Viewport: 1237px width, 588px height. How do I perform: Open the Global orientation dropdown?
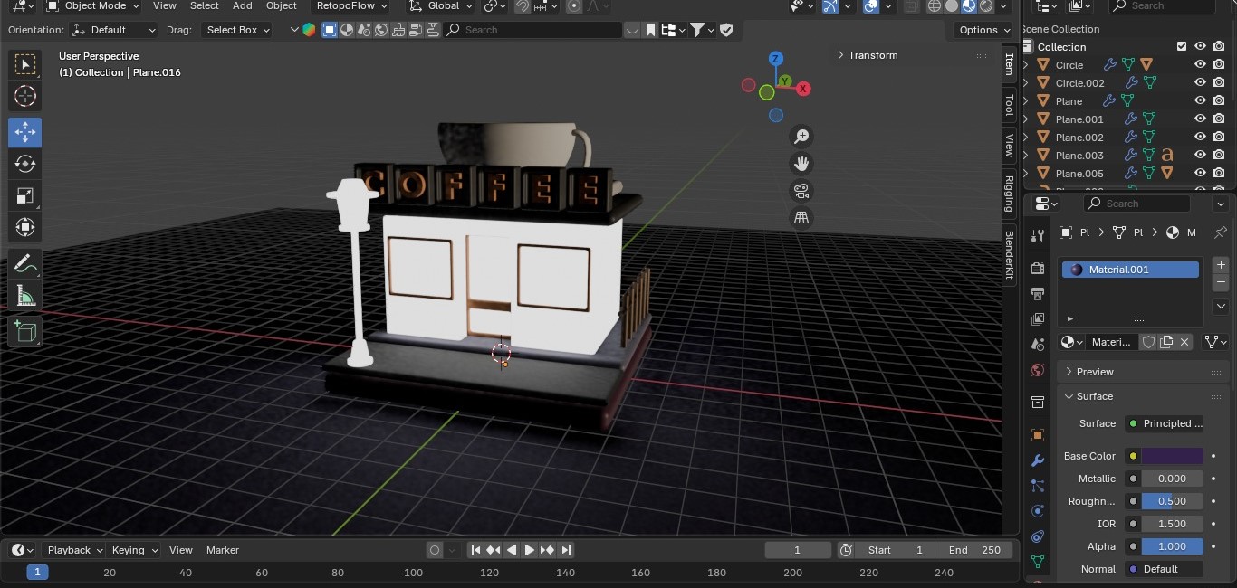coord(441,5)
